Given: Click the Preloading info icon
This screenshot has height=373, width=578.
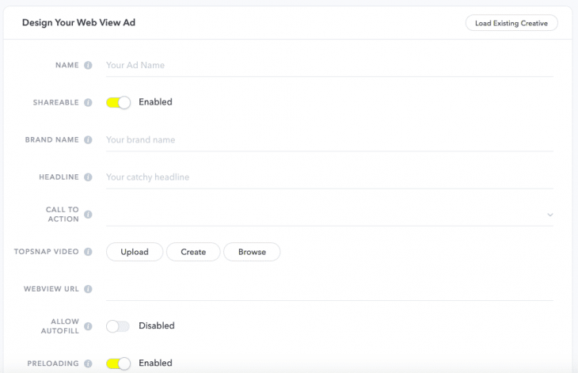Looking at the screenshot, I should (x=88, y=363).
